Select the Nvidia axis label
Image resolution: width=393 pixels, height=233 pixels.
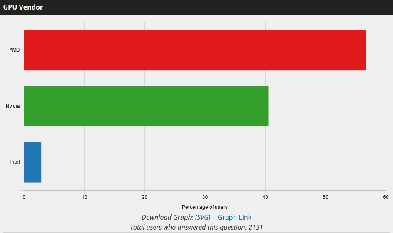point(12,106)
